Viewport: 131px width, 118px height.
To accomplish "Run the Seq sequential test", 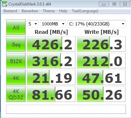I will point(16,44).
